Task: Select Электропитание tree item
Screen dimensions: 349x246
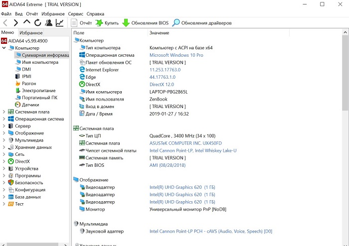Action: tap(35, 91)
